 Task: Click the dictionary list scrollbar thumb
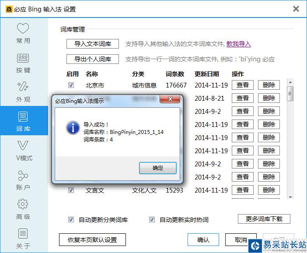click(x=290, y=94)
